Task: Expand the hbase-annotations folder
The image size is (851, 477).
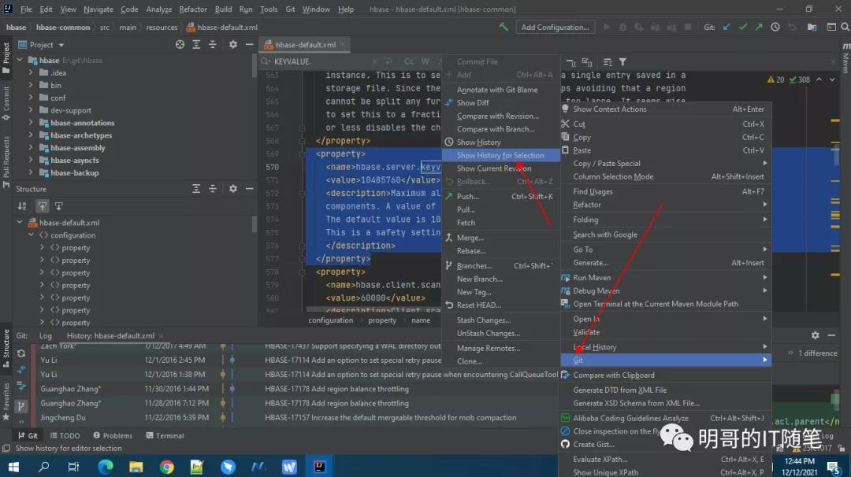Action: pyautogui.click(x=31, y=123)
